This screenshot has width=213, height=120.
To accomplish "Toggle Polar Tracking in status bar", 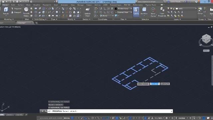I will 93,118.
